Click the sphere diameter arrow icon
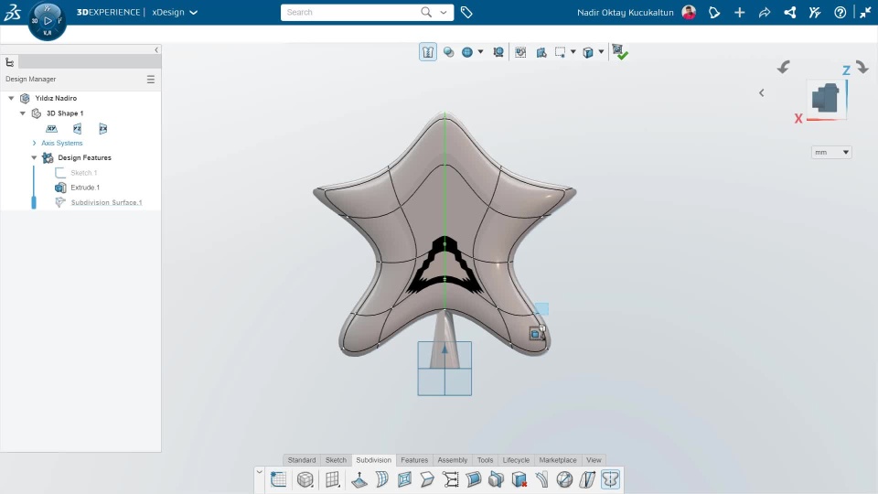The height and width of the screenshot is (494, 878). click(564, 479)
